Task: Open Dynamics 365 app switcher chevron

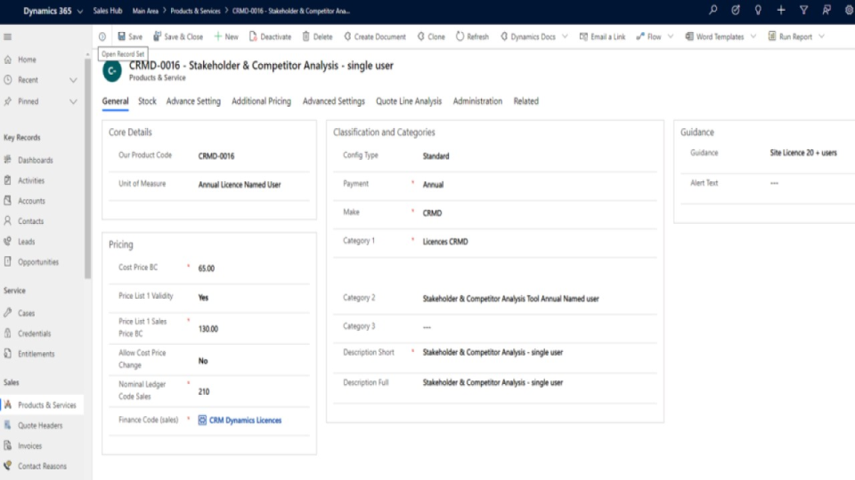Action: click(80, 11)
